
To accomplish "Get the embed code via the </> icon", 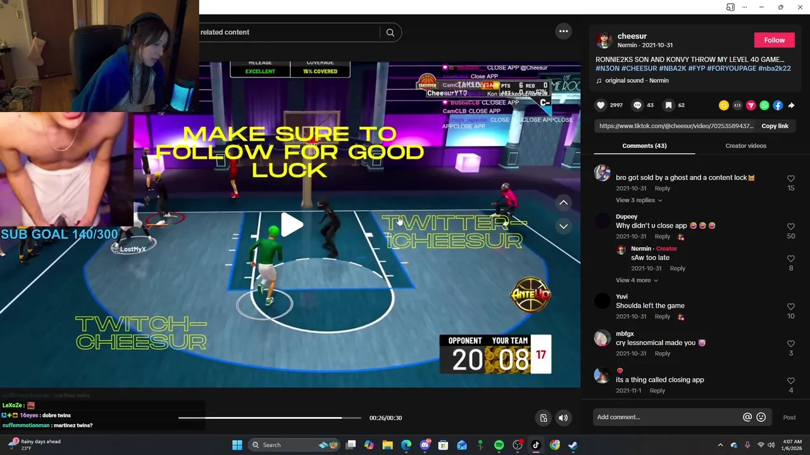I will [x=737, y=106].
